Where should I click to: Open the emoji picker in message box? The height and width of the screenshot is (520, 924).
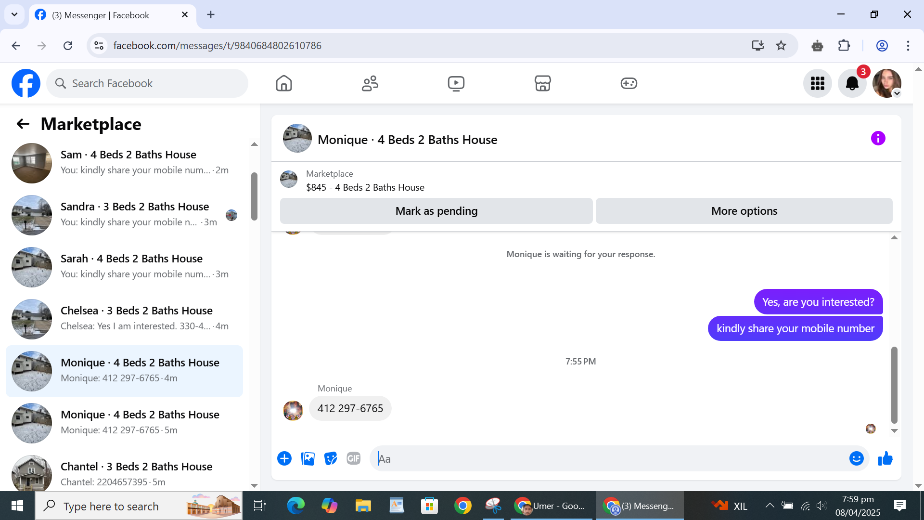(x=856, y=458)
